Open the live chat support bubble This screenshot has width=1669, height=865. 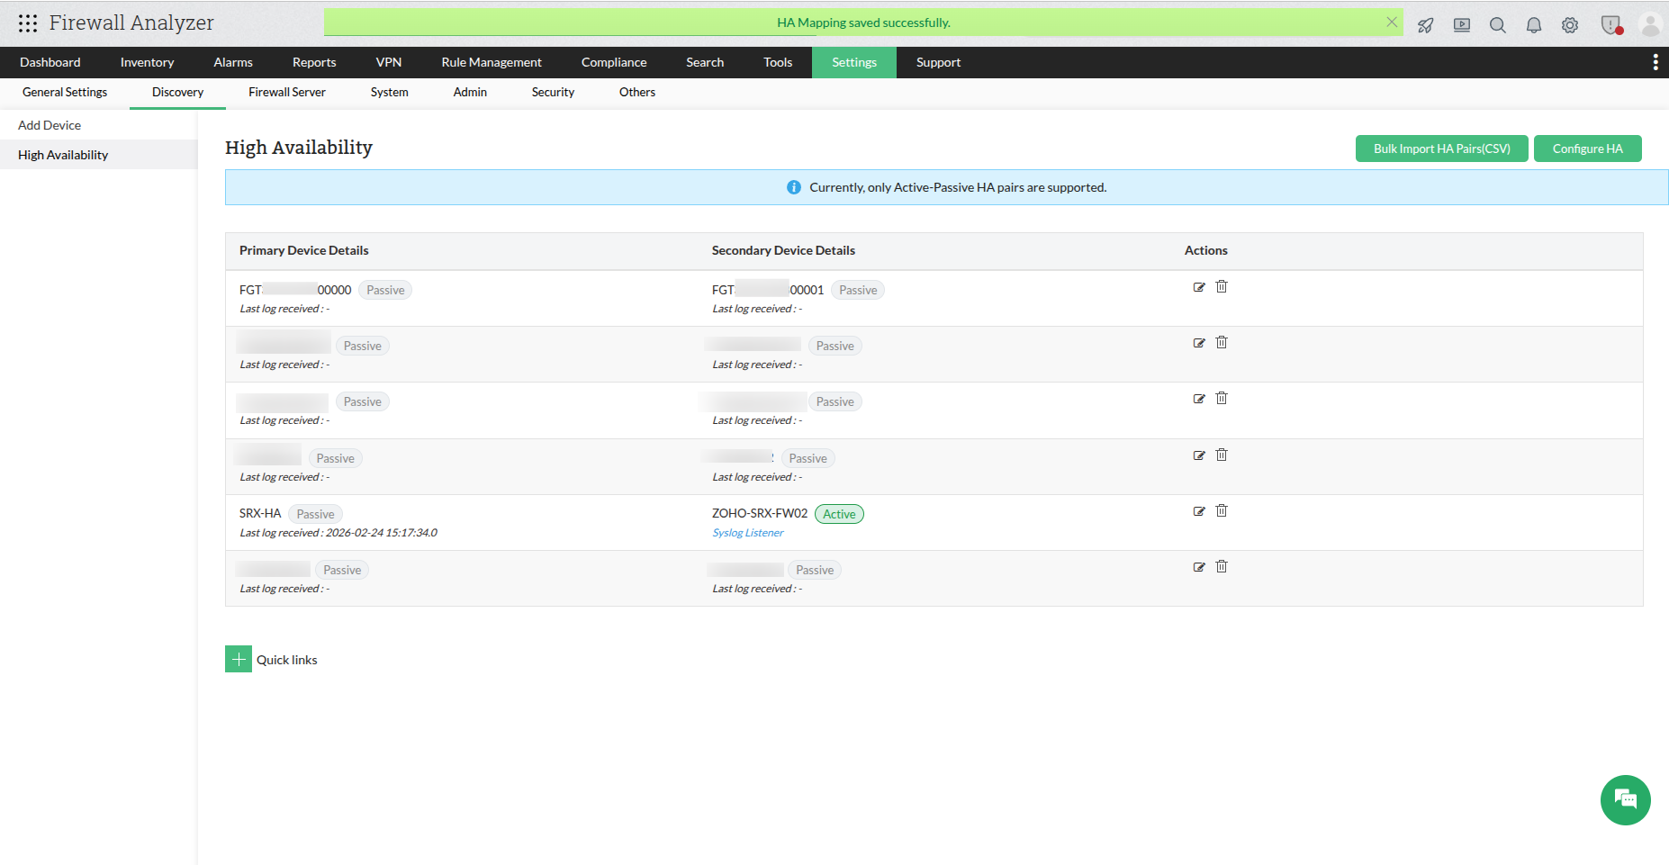pyautogui.click(x=1625, y=799)
